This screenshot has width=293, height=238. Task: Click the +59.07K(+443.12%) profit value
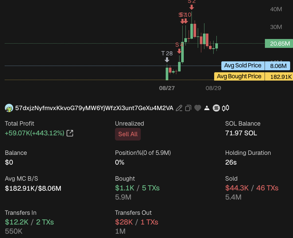tap(35, 133)
